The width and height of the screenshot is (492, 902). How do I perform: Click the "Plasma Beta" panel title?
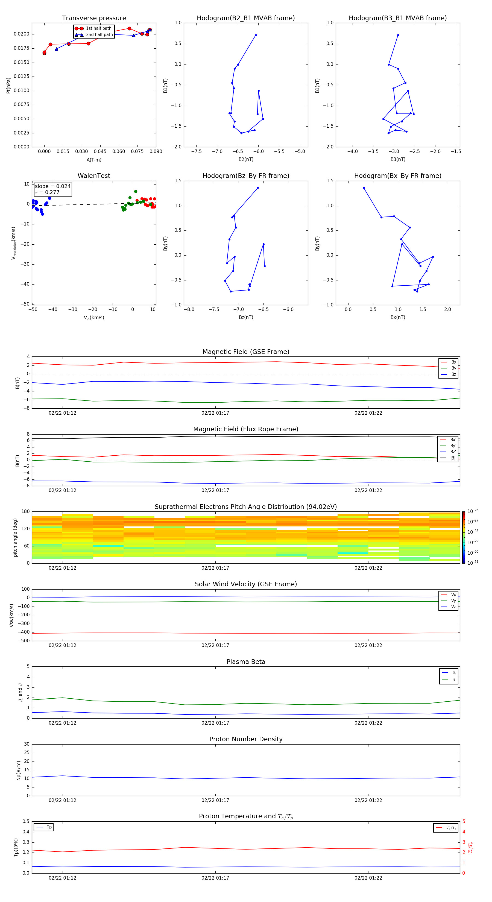click(246, 662)
